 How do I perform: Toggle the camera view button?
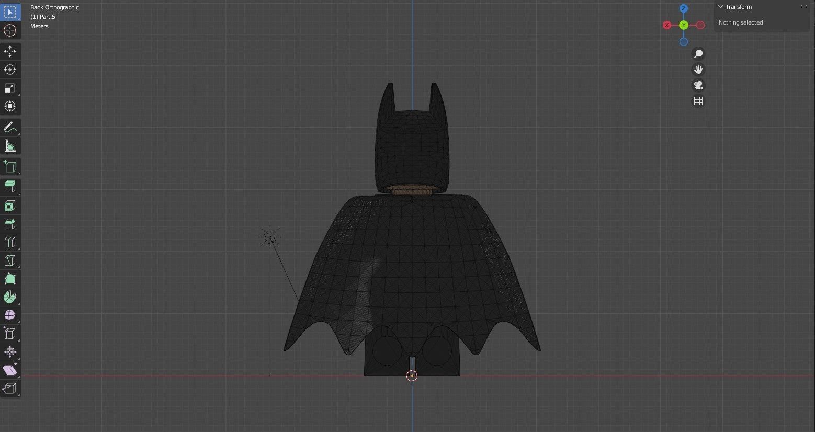pyautogui.click(x=698, y=85)
